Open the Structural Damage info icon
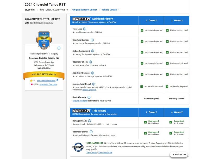The width and height of the screenshot is (212, 159). click(x=92, y=40)
